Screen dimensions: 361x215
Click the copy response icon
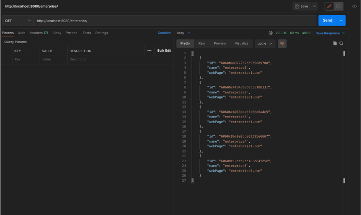(335, 43)
